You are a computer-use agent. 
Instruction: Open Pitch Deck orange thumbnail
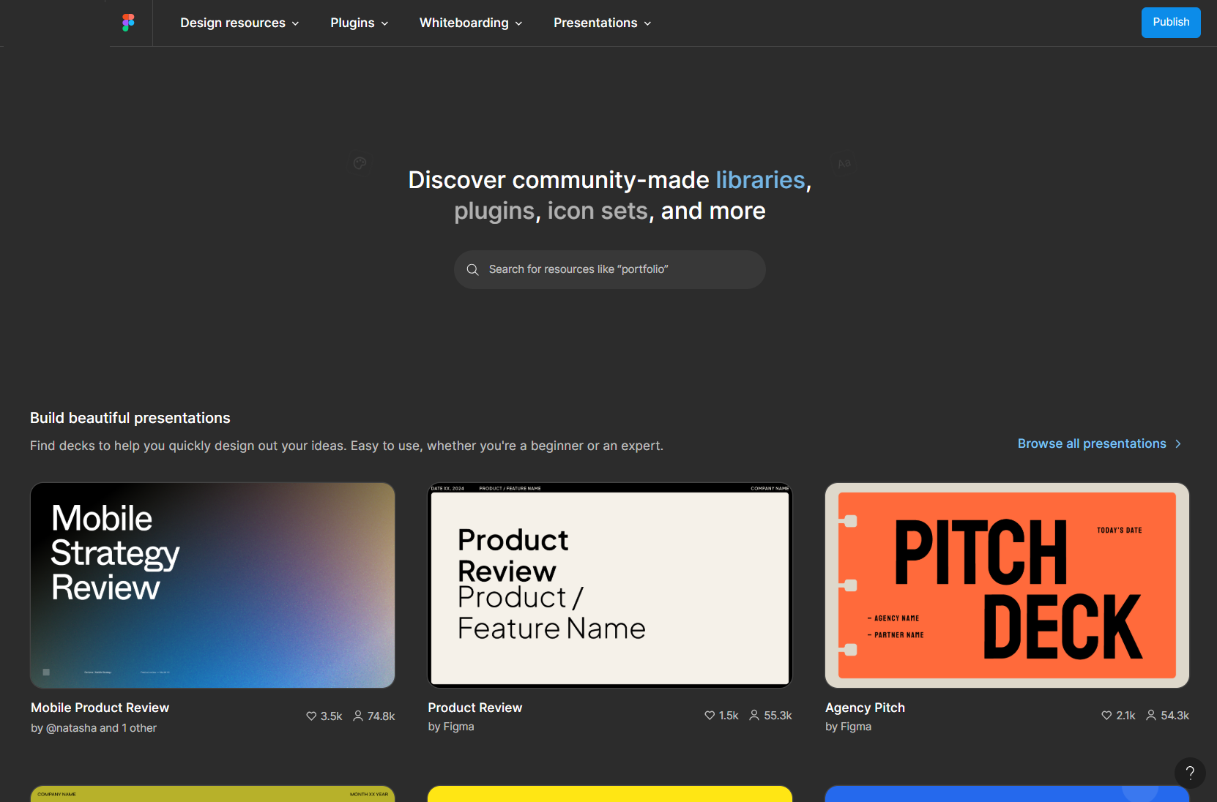pyautogui.click(x=1007, y=585)
